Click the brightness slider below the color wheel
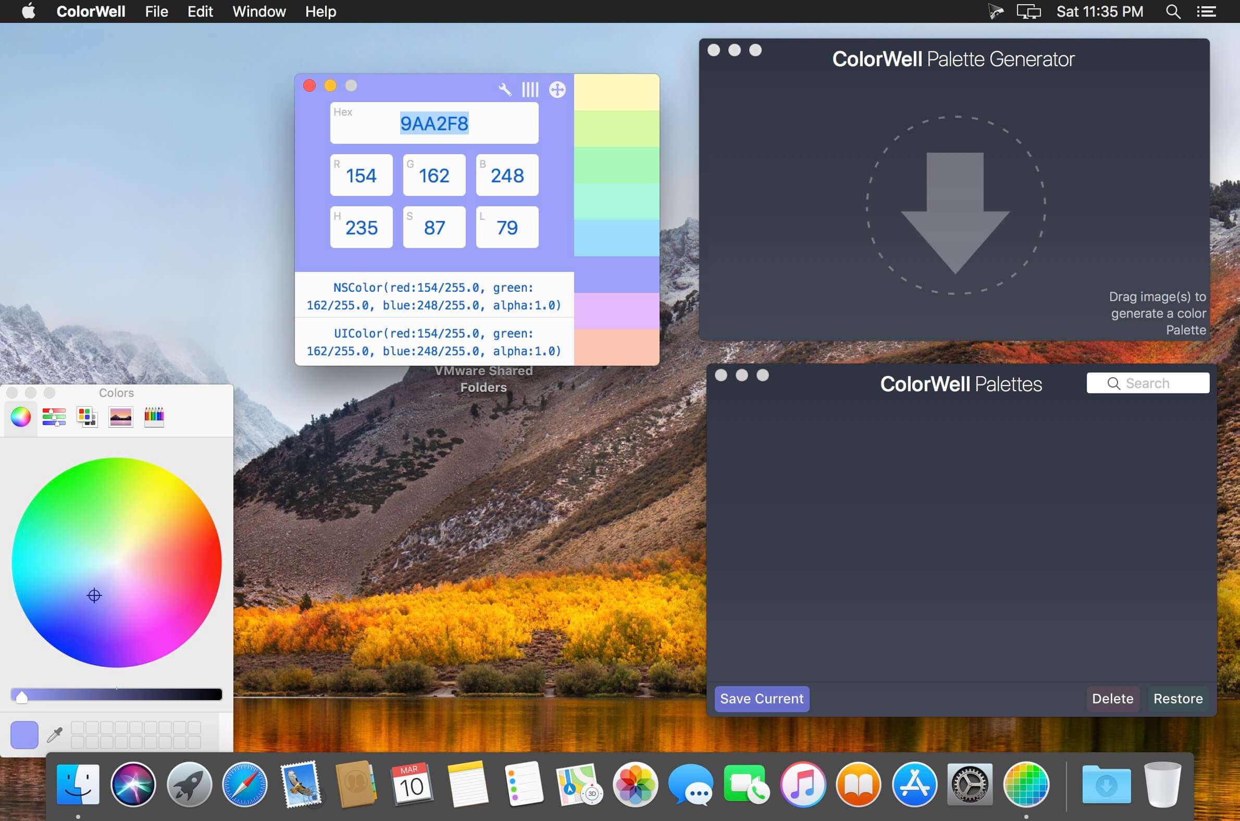The image size is (1240, 821). tap(116, 694)
